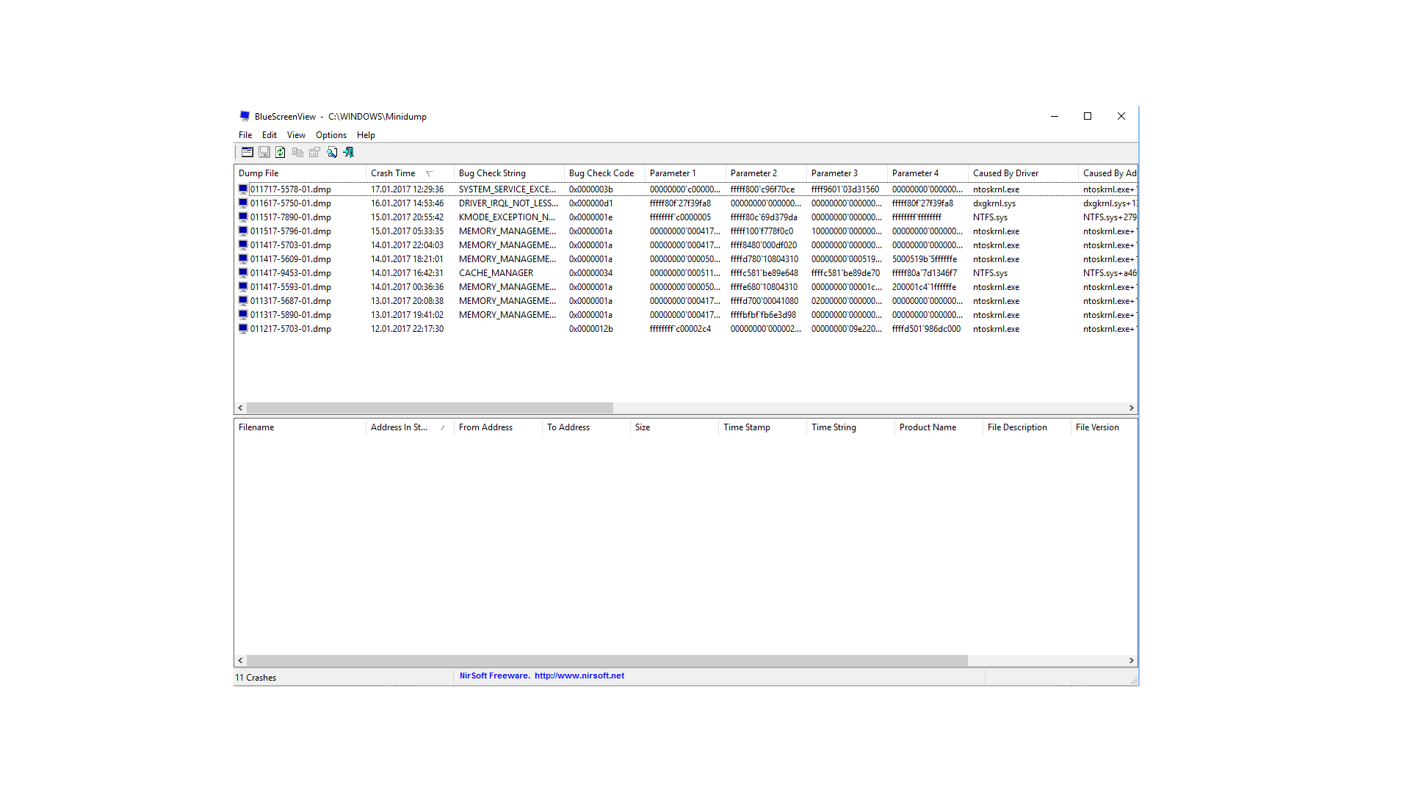Open the View menu
Screen dimensions: 1410x793
click(296, 135)
